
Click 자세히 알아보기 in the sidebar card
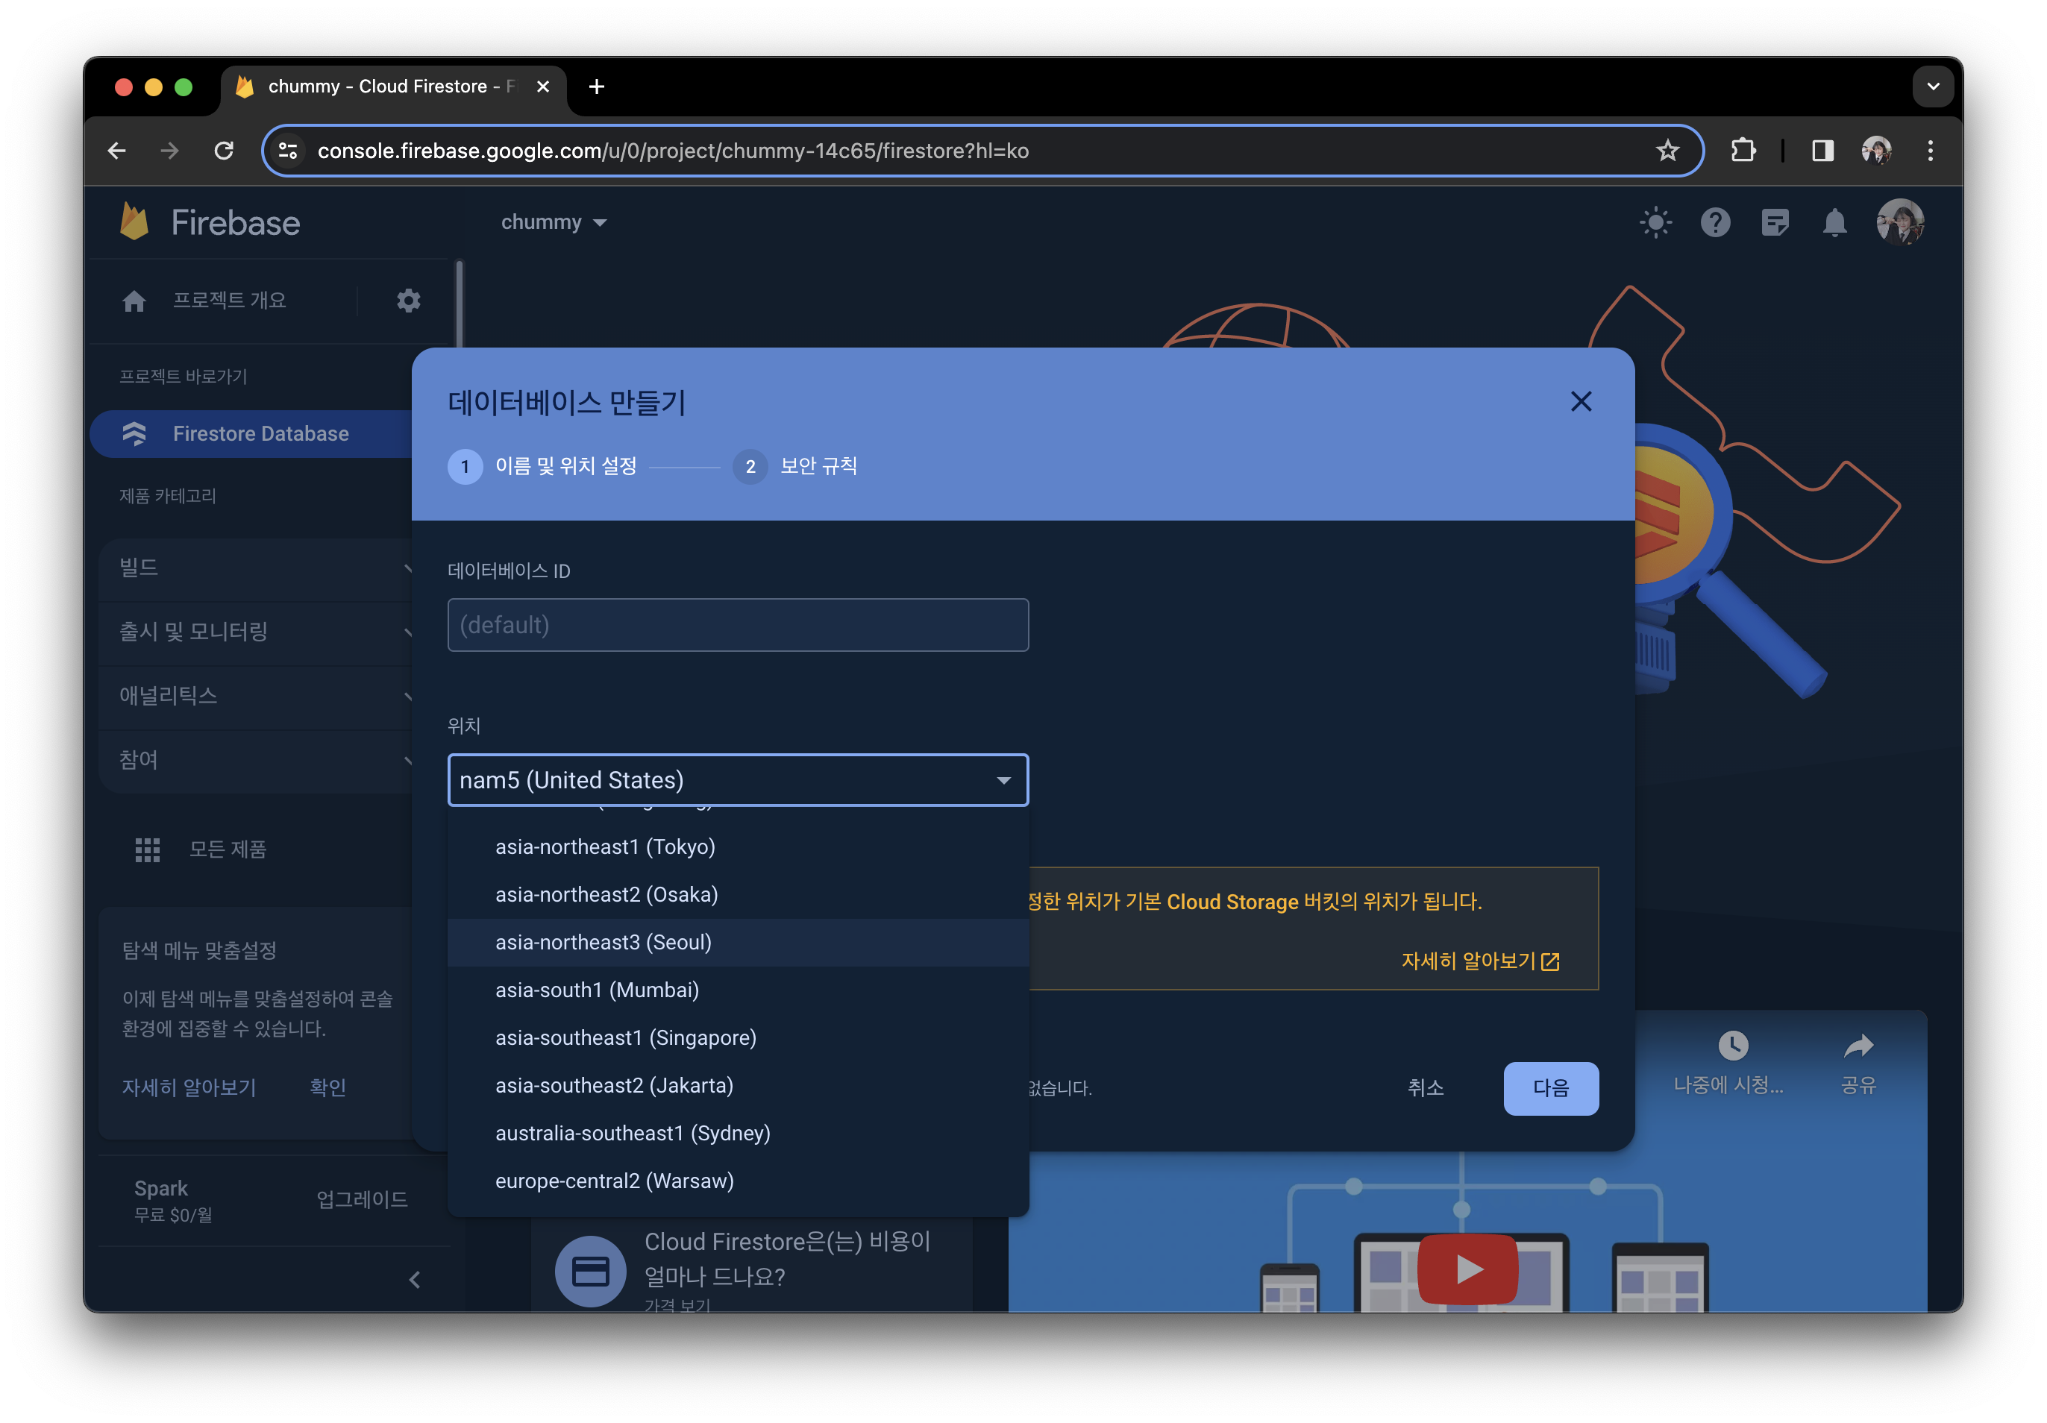tap(189, 1087)
